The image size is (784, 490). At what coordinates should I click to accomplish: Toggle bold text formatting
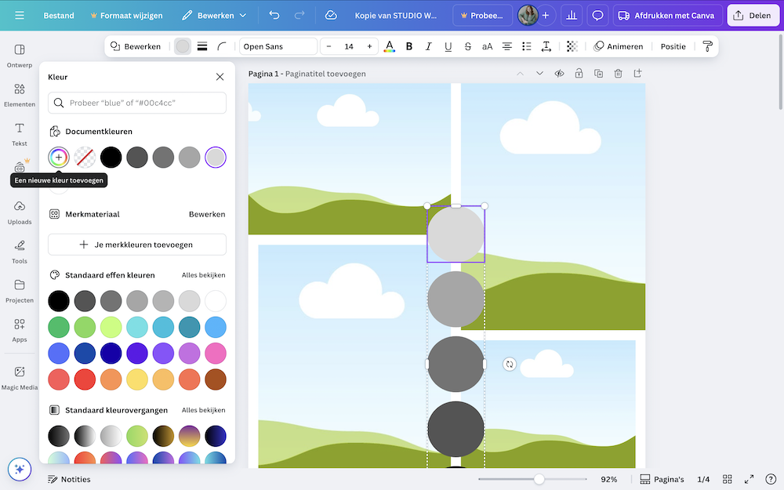click(409, 46)
